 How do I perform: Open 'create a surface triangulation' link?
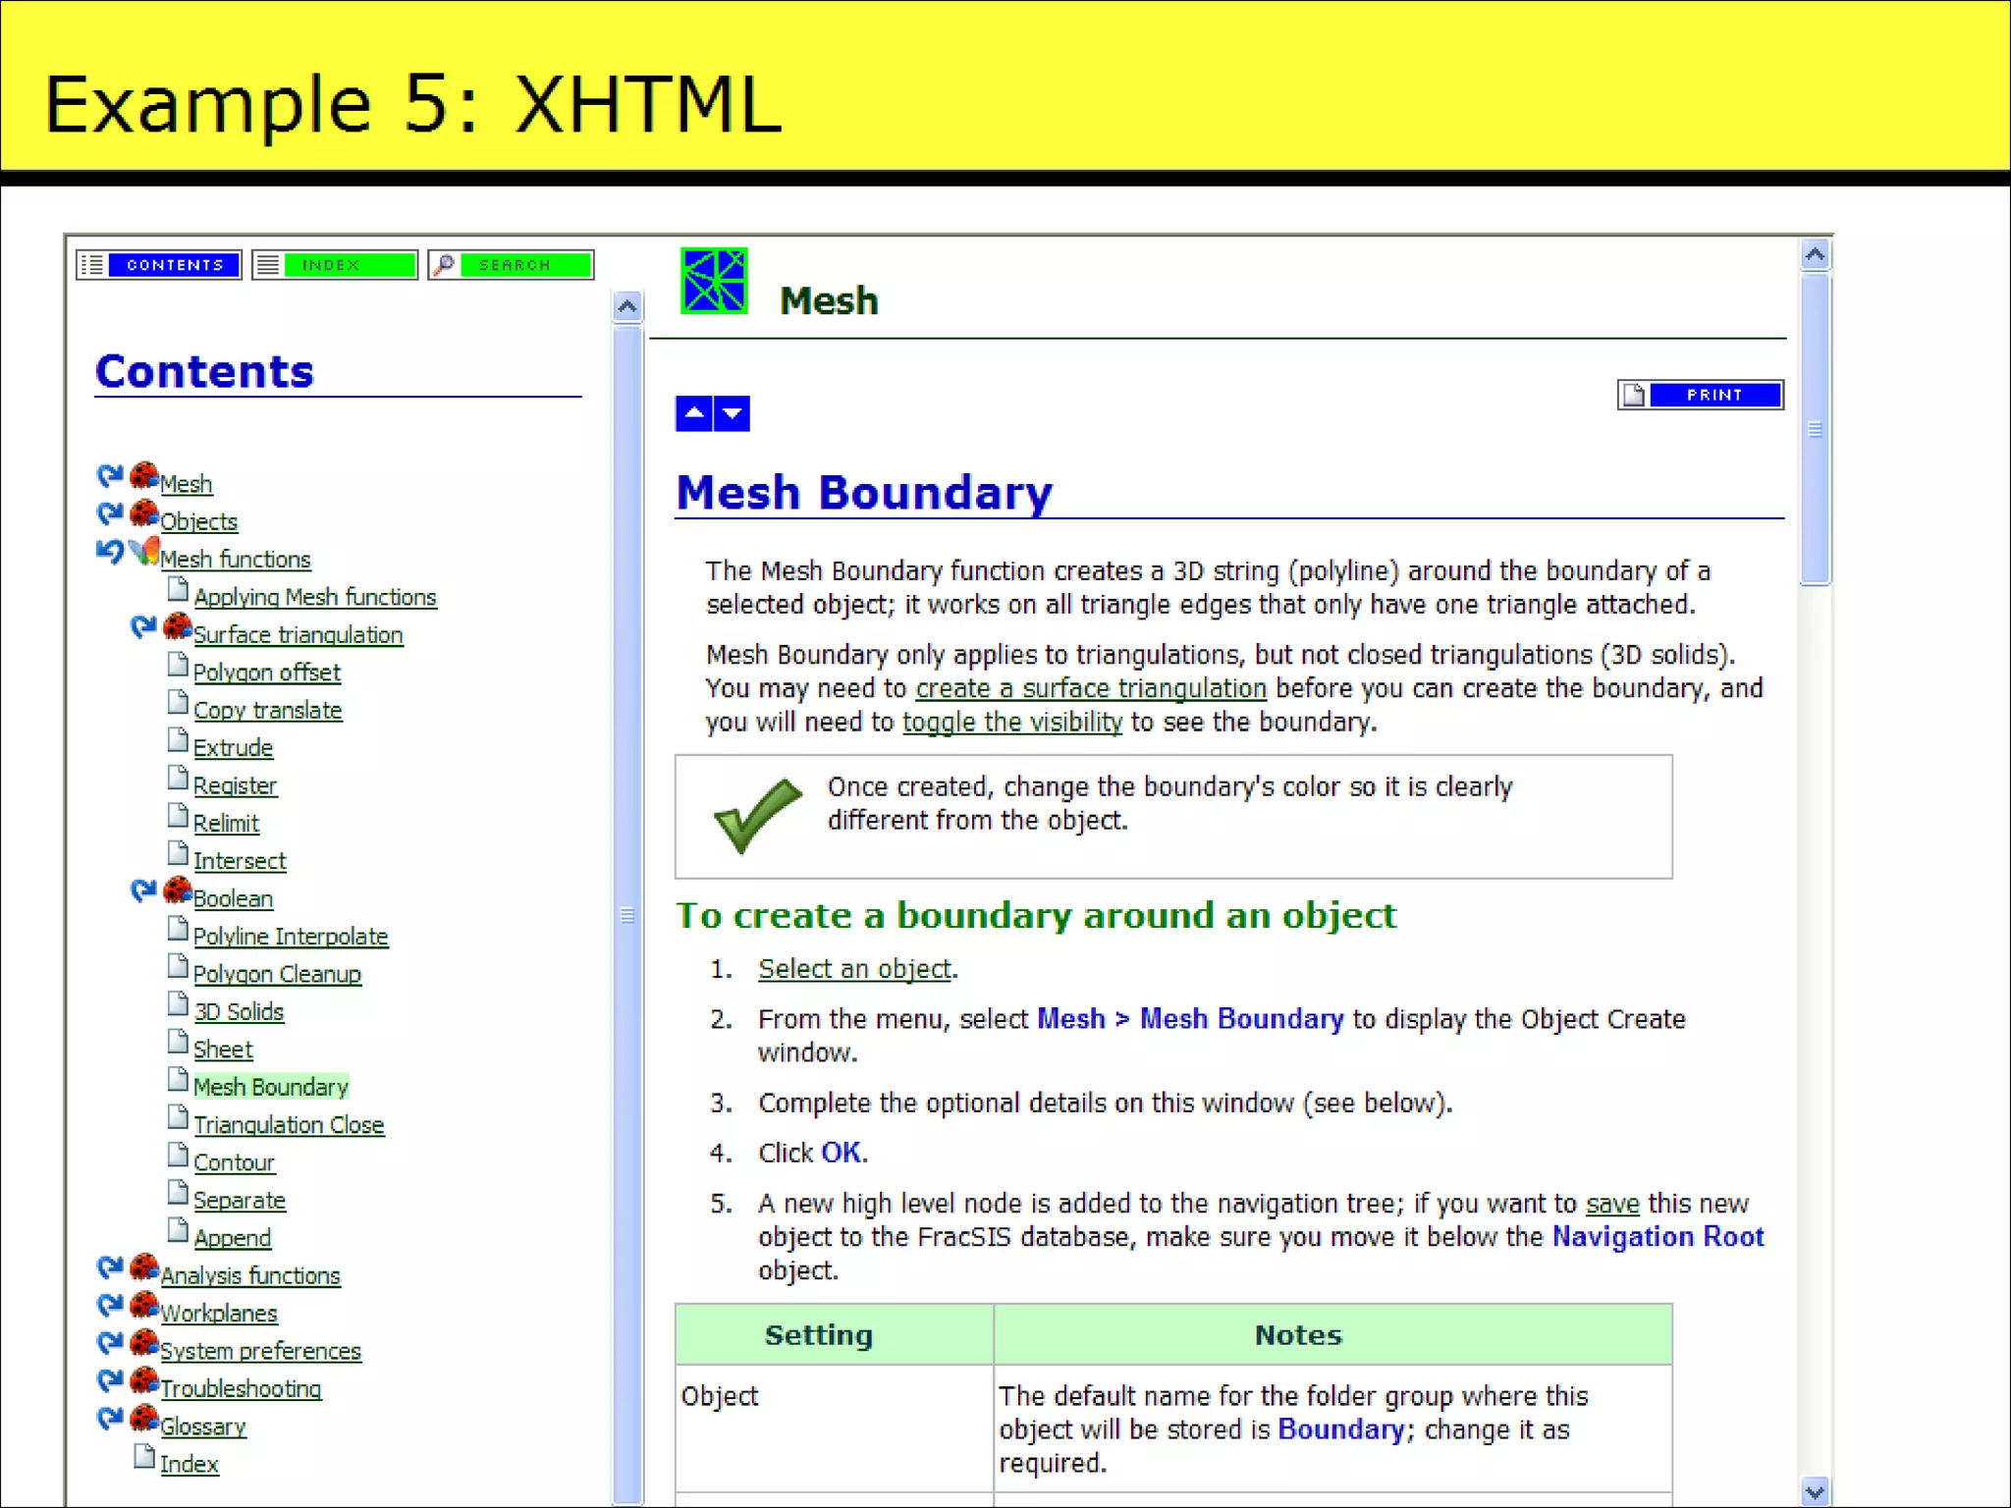pyautogui.click(x=1090, y=689)
